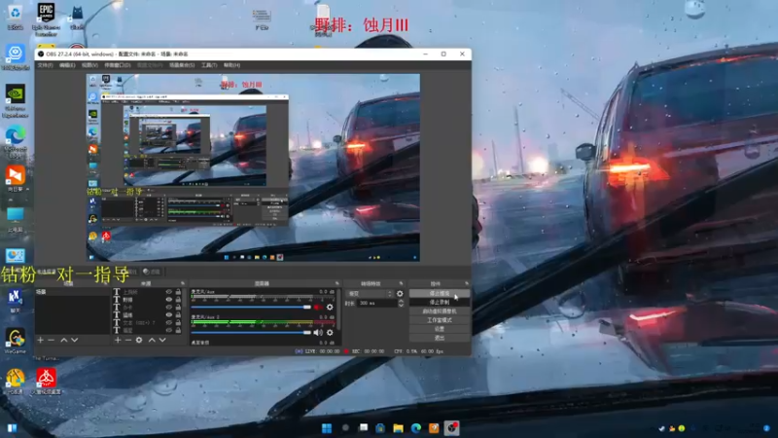The height and width of the screenshot is (438, 778).
Task: Toggle eye icon of second source row
Action: pos(169,300)
